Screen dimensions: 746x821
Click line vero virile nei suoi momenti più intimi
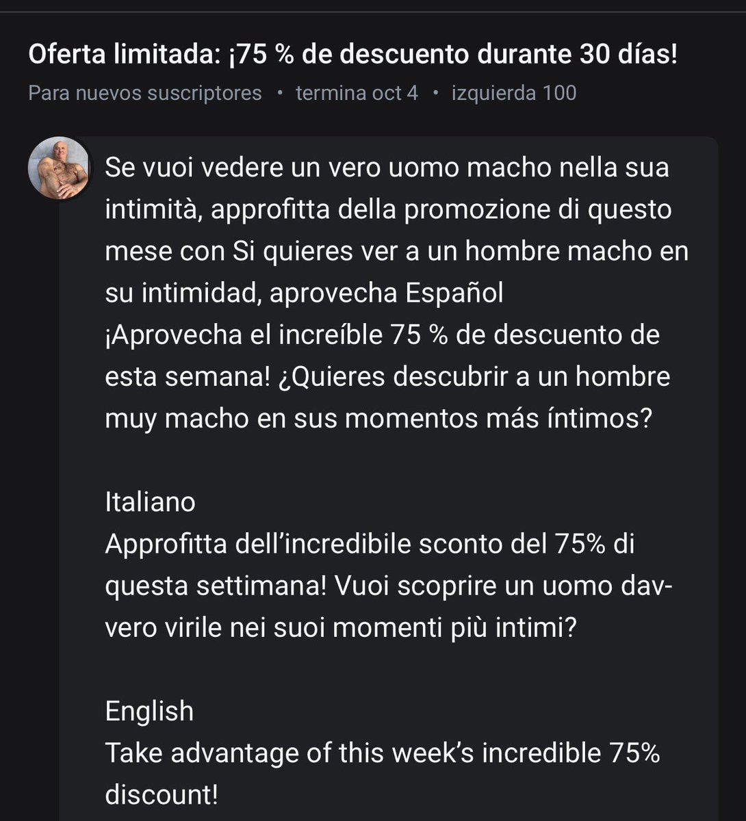point(341,628)
